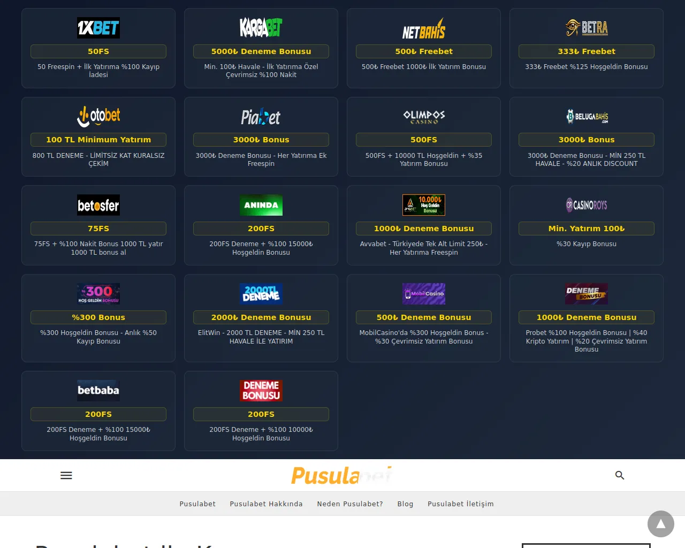Click the 1xBet logo
The width and height of the screenshot is (685, 548).
pyautogui.click(x=98, y=27)
